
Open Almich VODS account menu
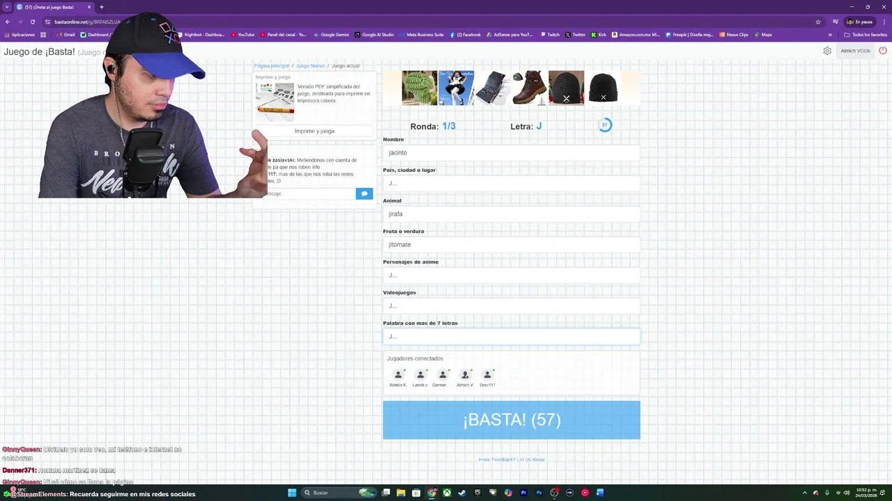tap(855, 51)
